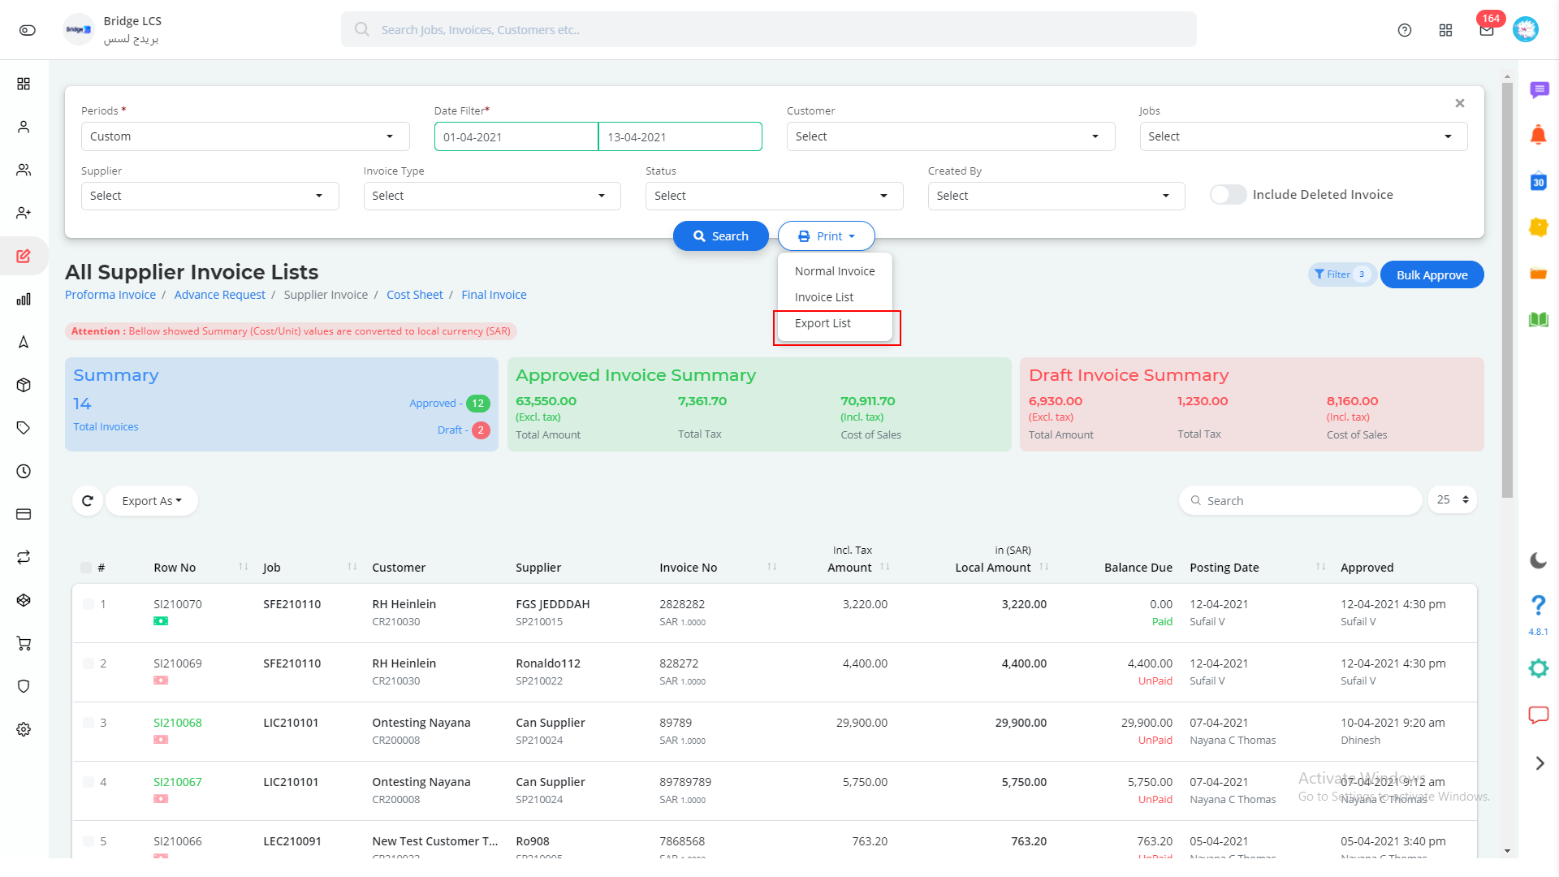
Task: Switch to Advance Request tab
Action: tap(219, 295)
